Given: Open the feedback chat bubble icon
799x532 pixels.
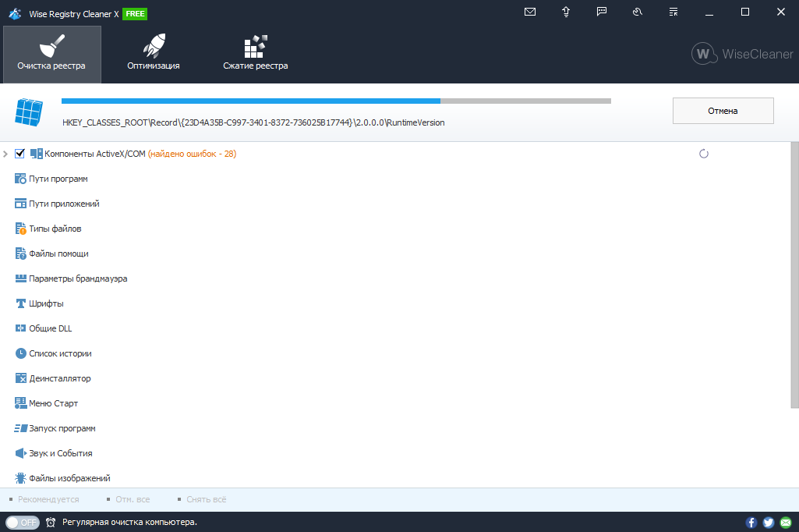Looking at the screenshot, I should click(602, 12).
